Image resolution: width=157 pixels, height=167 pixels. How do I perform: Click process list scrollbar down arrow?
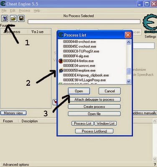pos(129,81)
